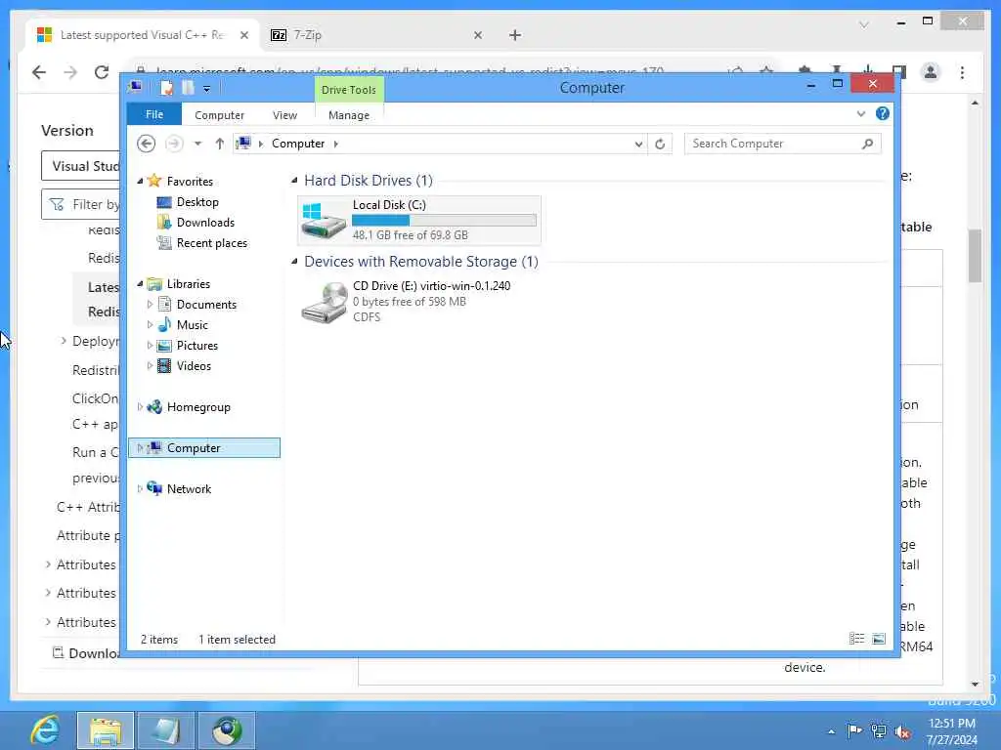
Task: Select the Documents library
Action: point(206,305)
